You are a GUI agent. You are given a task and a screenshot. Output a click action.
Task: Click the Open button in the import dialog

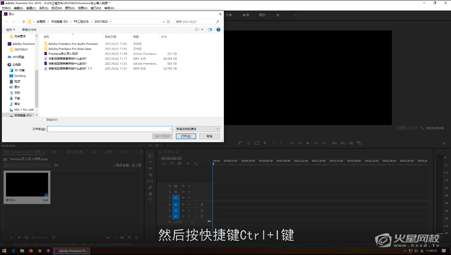tap(186, 136)
